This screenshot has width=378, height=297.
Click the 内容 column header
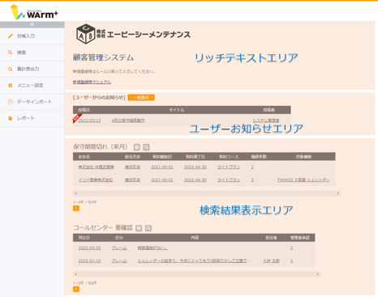click(x=195, y=238)
